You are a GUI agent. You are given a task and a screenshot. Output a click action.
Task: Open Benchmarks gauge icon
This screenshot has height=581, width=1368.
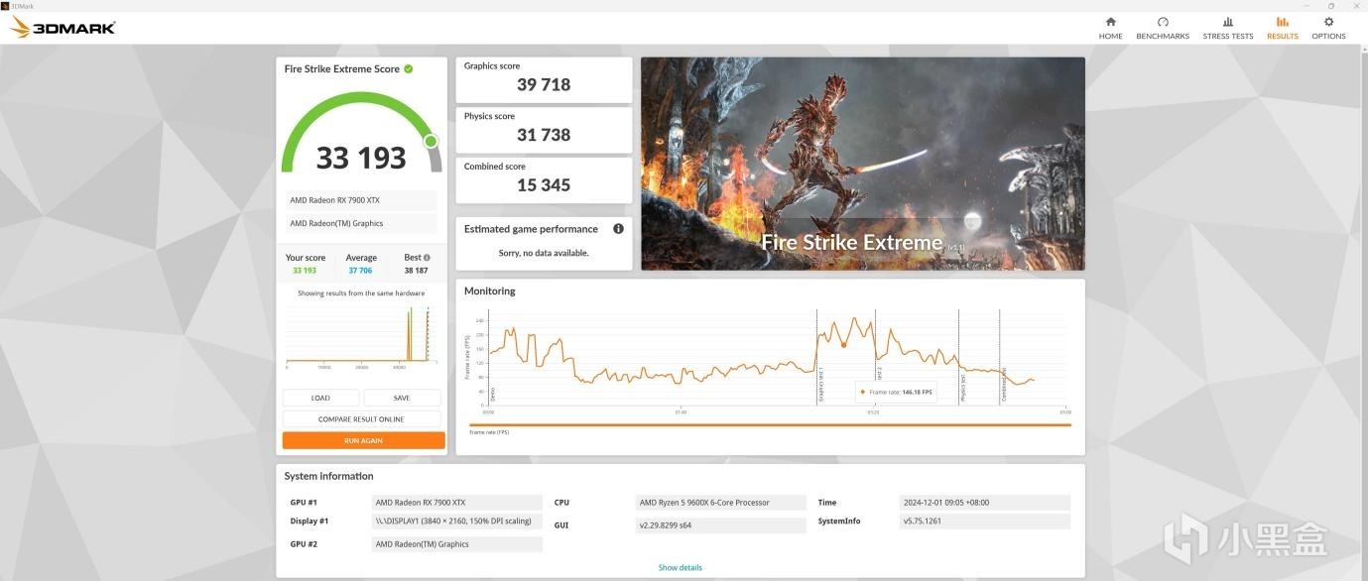pyautogui.click(x=1163, y=22)
